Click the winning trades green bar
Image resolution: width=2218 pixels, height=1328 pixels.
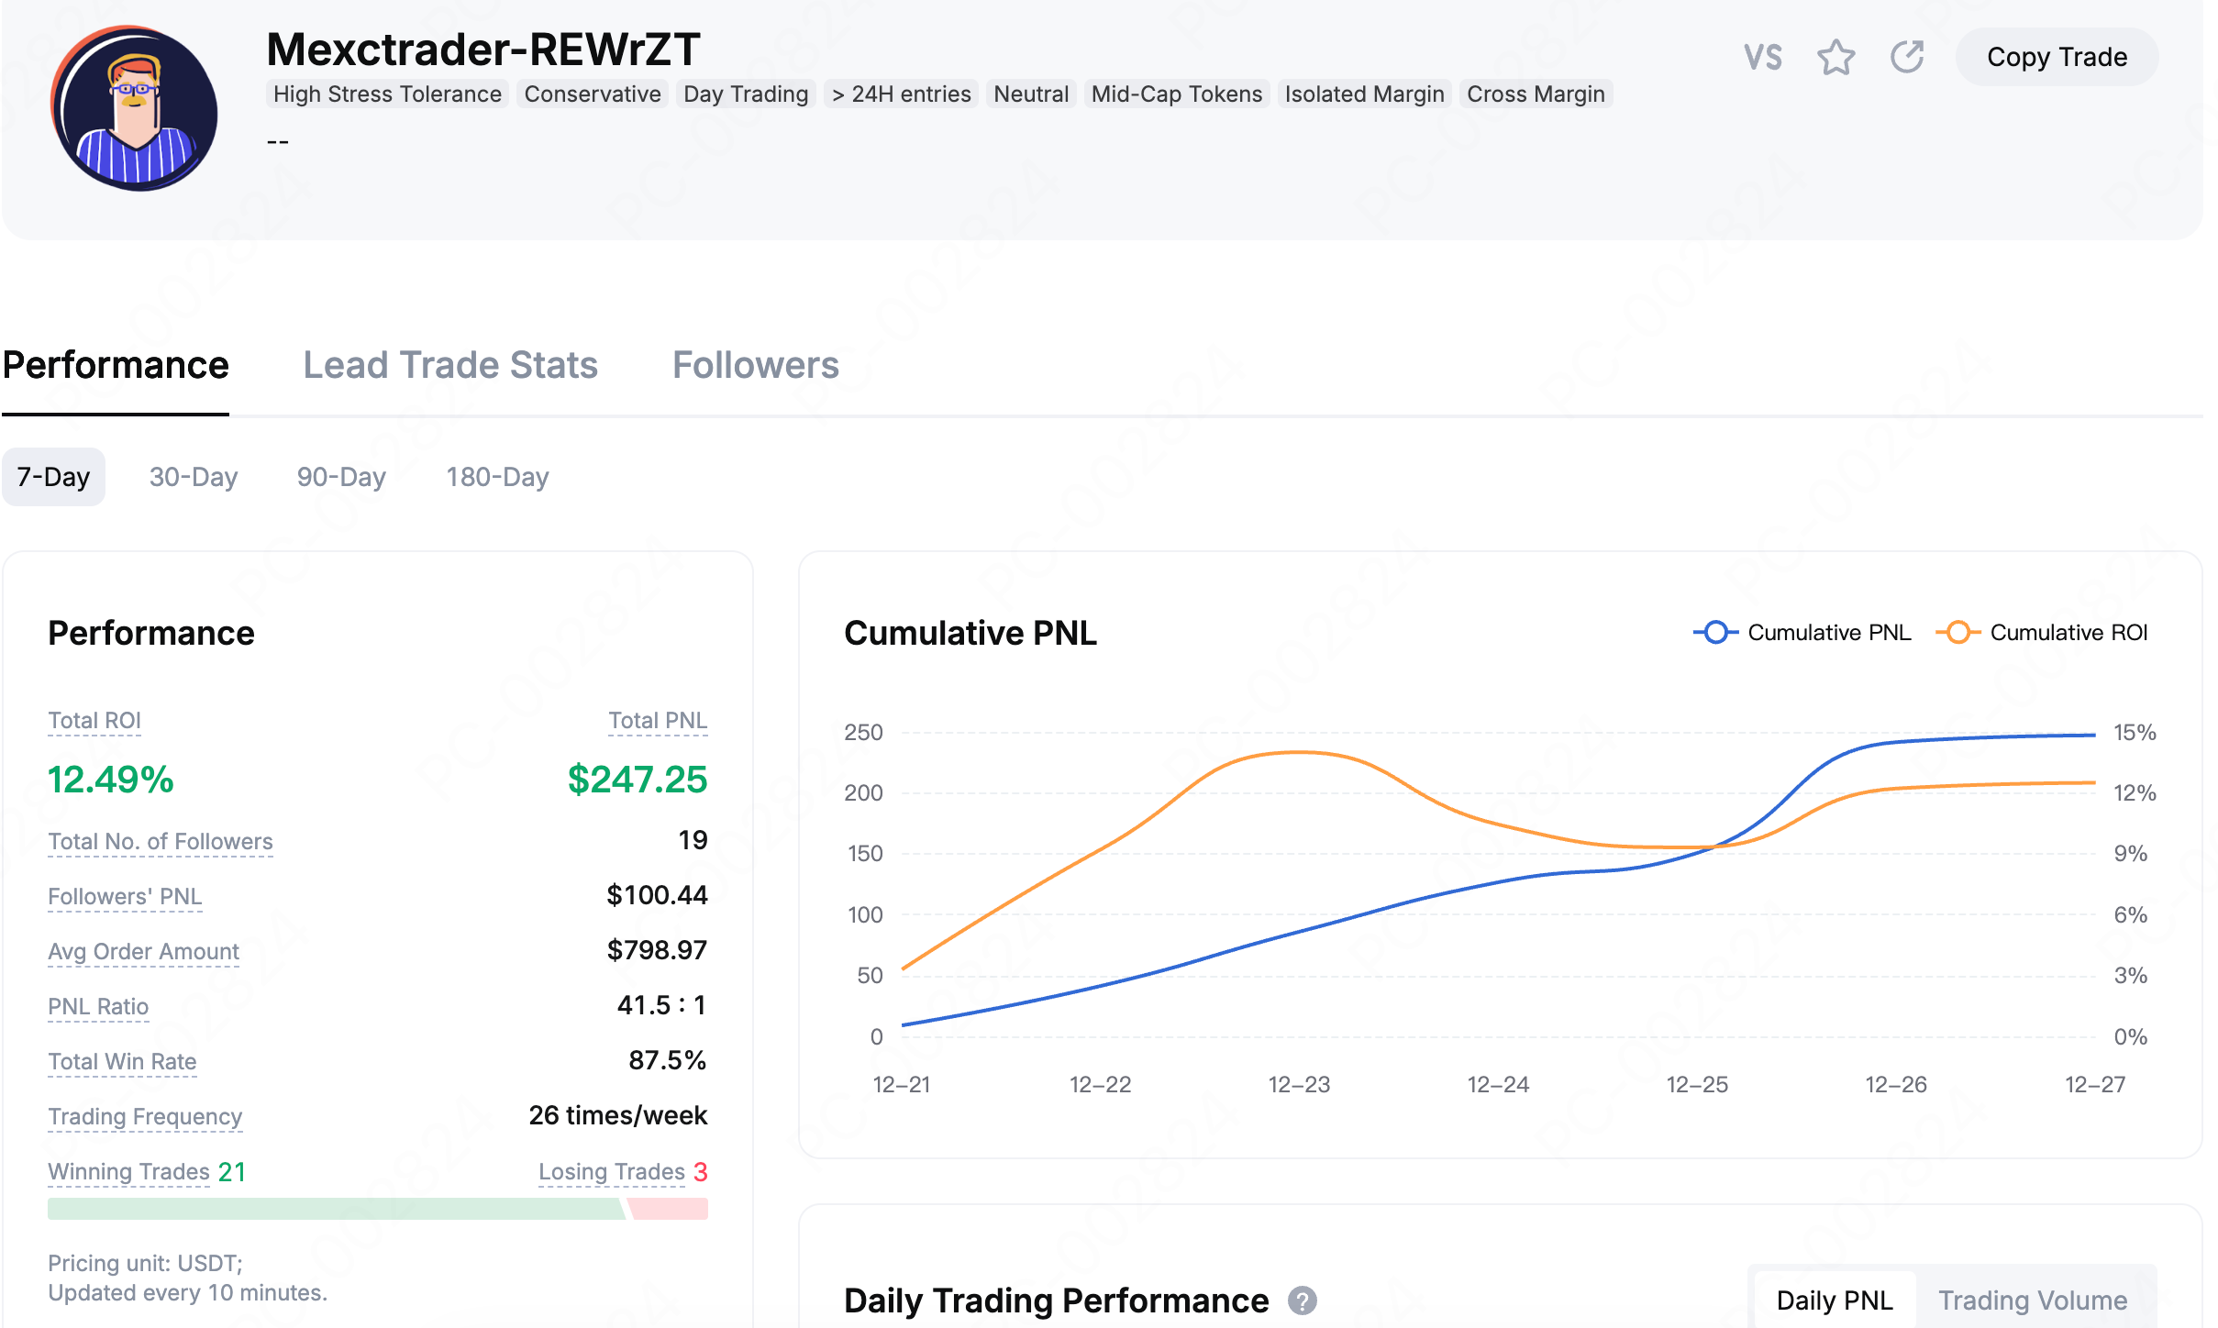[x=336, y=1209]
